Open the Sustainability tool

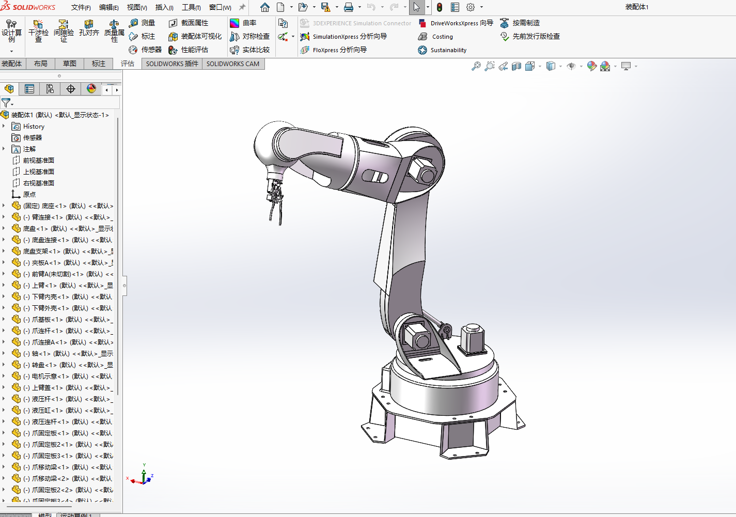(442, 50)
